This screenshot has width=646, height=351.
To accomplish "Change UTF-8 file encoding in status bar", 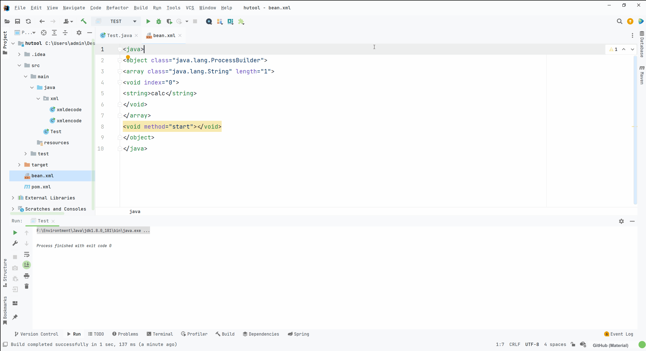I will 532,344.
